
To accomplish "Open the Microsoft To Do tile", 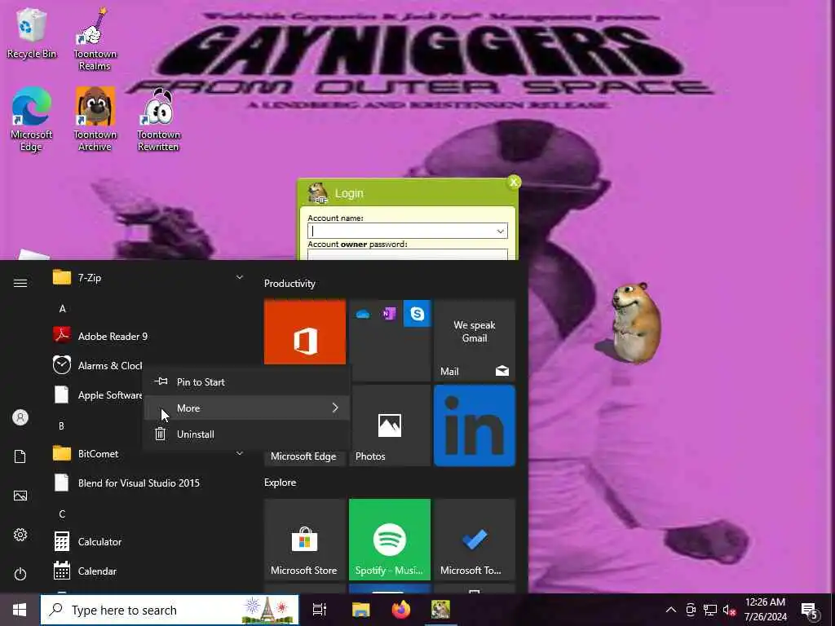I will click(x=475, y=540).
